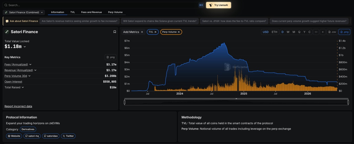The image size is (354, 144).
Task: Open the Satori Twitter profile
Action: [x=68, y=136]
